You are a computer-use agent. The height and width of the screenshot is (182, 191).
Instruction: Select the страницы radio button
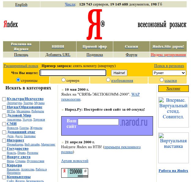point(18,80)
